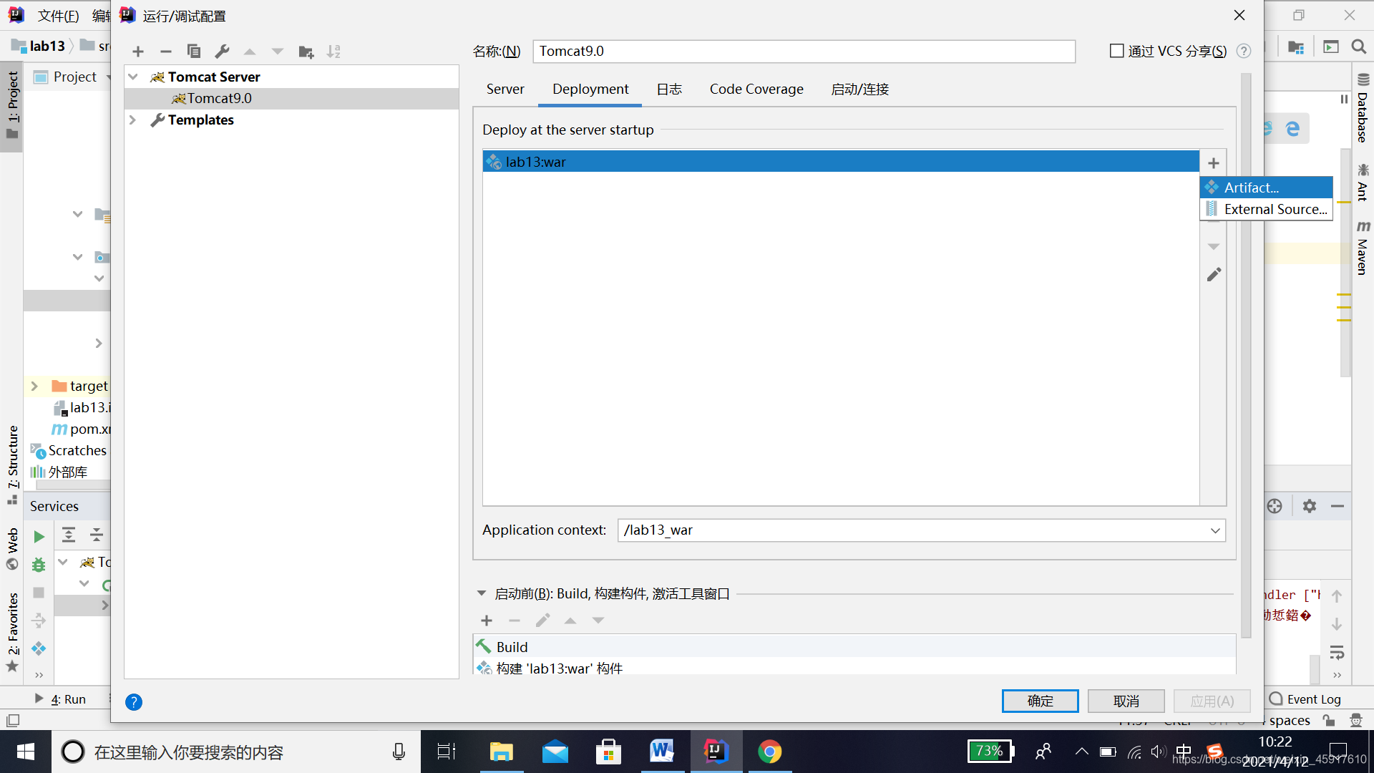Click the 取消 cancel button
This screenshot has width=1374, height=773.
coord(1127,700)
